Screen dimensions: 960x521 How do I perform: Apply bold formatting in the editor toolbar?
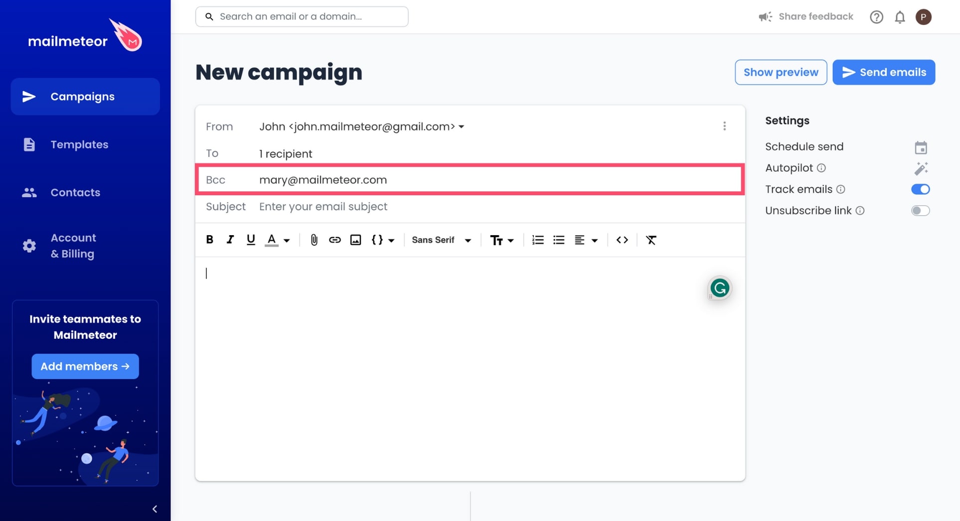(210, 240)
